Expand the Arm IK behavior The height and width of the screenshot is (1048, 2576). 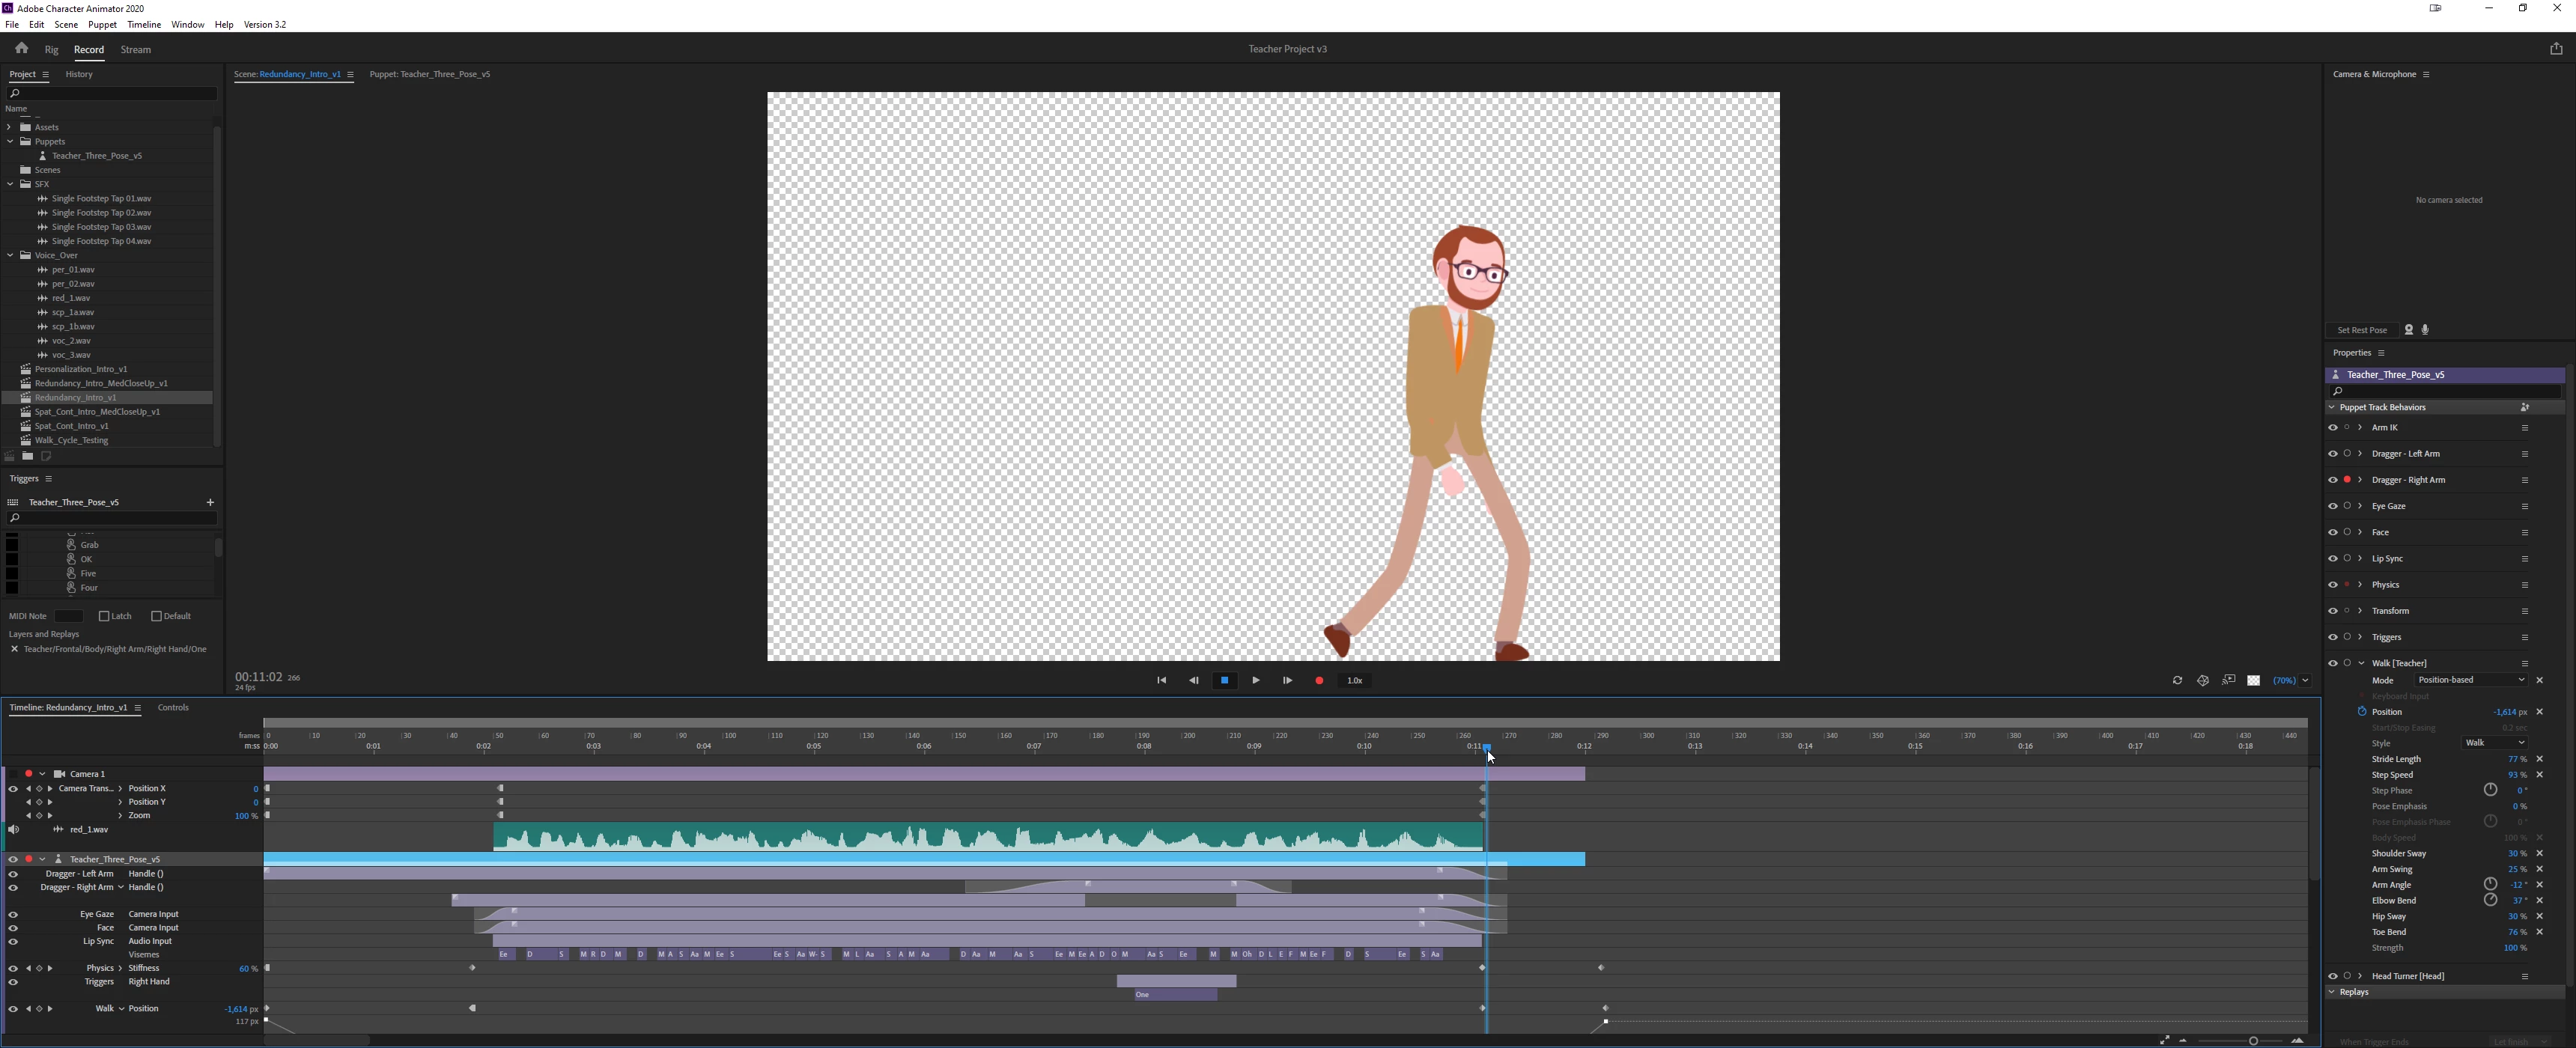2360,427
